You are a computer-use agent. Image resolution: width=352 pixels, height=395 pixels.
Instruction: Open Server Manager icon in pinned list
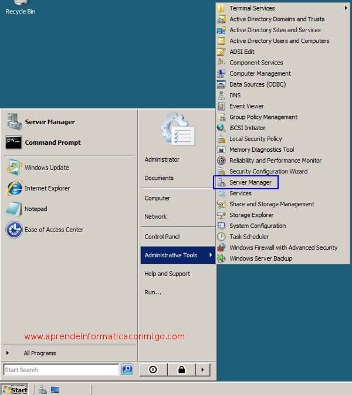(x=14, y=122)
